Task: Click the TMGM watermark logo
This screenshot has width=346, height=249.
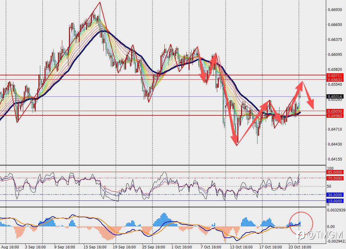Action: pyautogui.click(x=320, y=235)
